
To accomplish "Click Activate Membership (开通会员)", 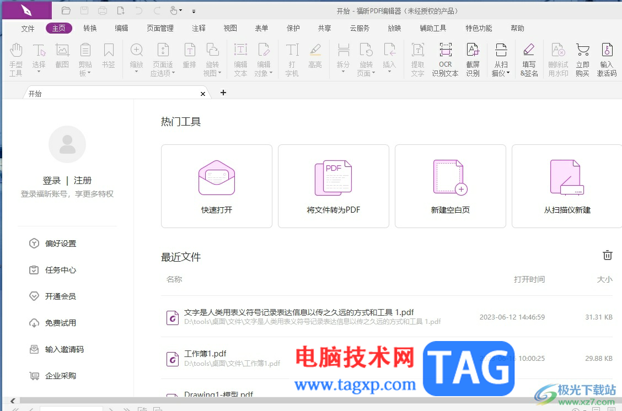I will [53, 296].
